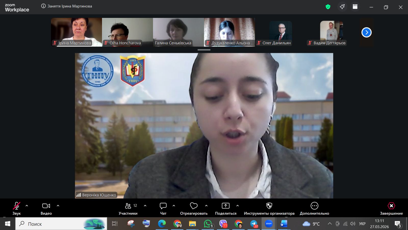This screenshot has width=408, height=230.
Task: Expand the chevron next to Участники
Action: coord(145,206)
